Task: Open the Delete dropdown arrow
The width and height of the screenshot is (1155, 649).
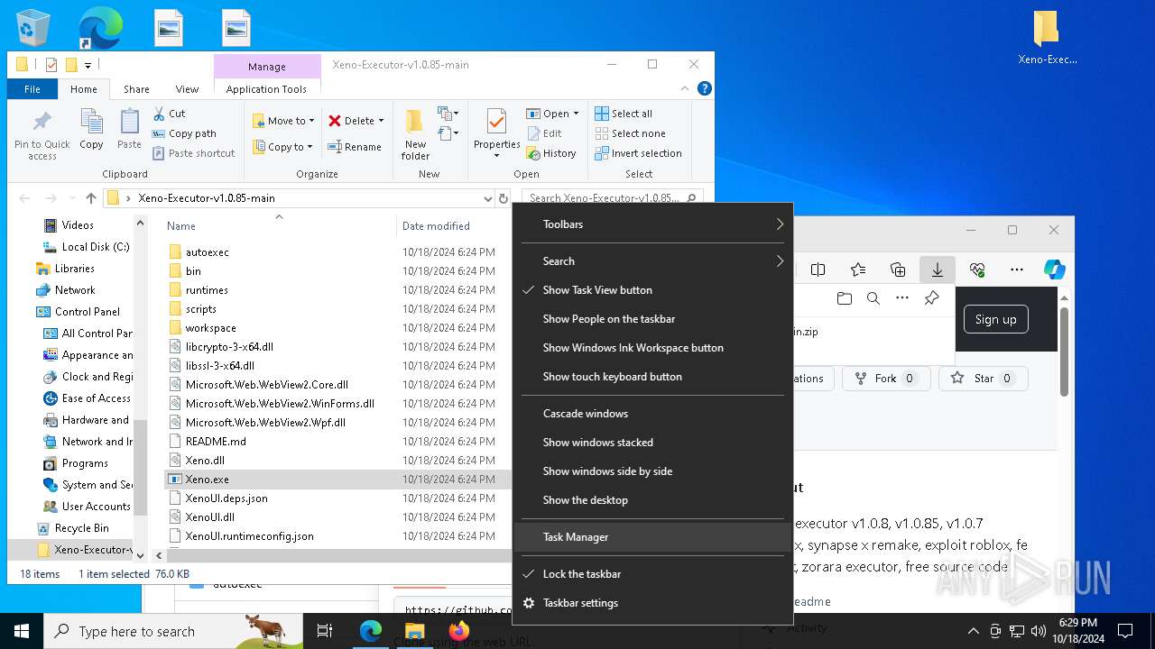Action: pos(381,121)
